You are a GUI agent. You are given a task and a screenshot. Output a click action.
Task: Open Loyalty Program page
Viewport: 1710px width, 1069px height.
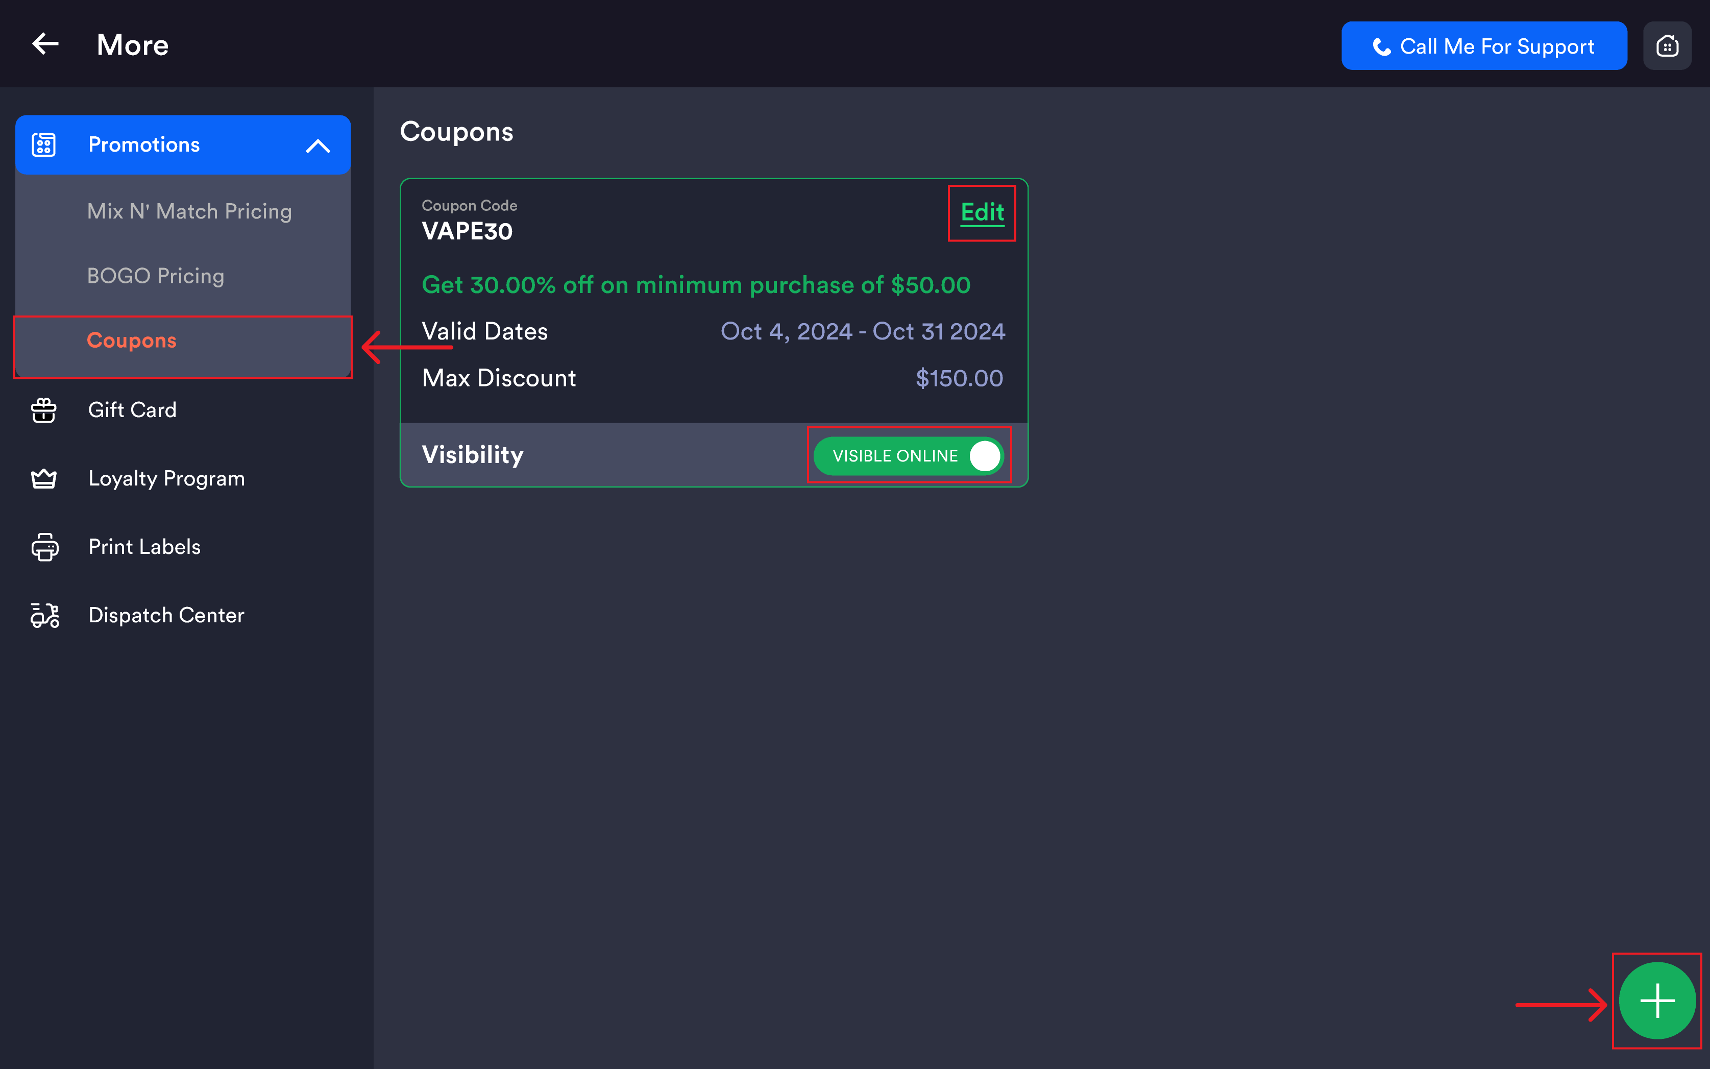click(x=167, y=479)
